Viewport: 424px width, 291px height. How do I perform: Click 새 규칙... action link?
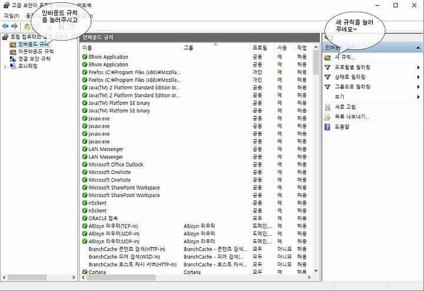coord(344,57)
